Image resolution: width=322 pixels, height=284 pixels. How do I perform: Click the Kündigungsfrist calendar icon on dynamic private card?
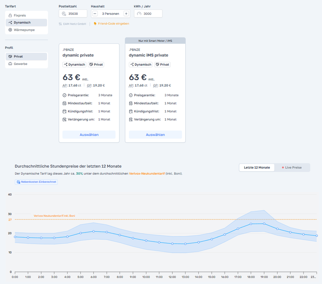coord(64,111)
